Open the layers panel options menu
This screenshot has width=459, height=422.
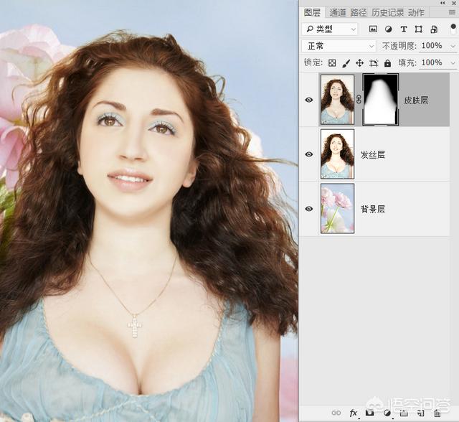pyautogui.click(x=452, y=12)
